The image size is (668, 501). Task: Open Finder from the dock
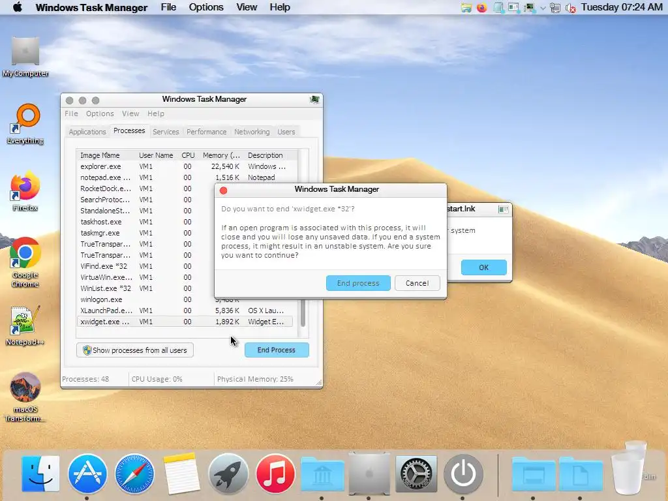(40, 474)
